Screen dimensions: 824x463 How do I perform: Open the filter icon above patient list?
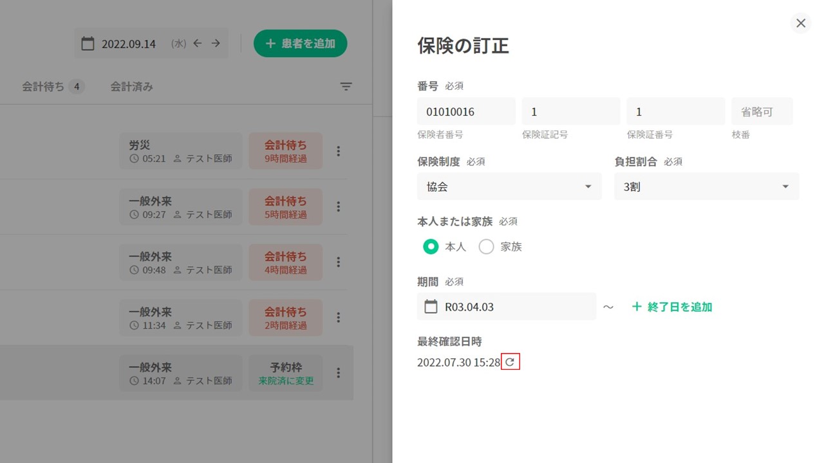tap(346, 86)
